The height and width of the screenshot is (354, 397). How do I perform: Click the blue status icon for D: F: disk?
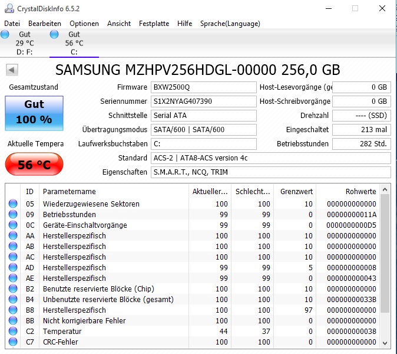(5, 34)
